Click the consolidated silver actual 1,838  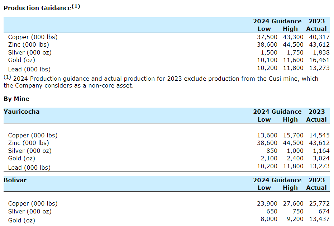point(321,52)
